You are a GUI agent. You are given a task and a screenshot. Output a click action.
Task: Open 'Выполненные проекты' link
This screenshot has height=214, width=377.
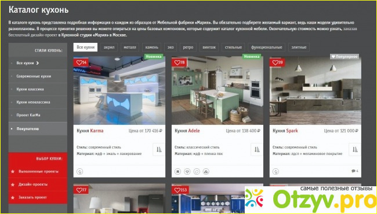[38, 171]
